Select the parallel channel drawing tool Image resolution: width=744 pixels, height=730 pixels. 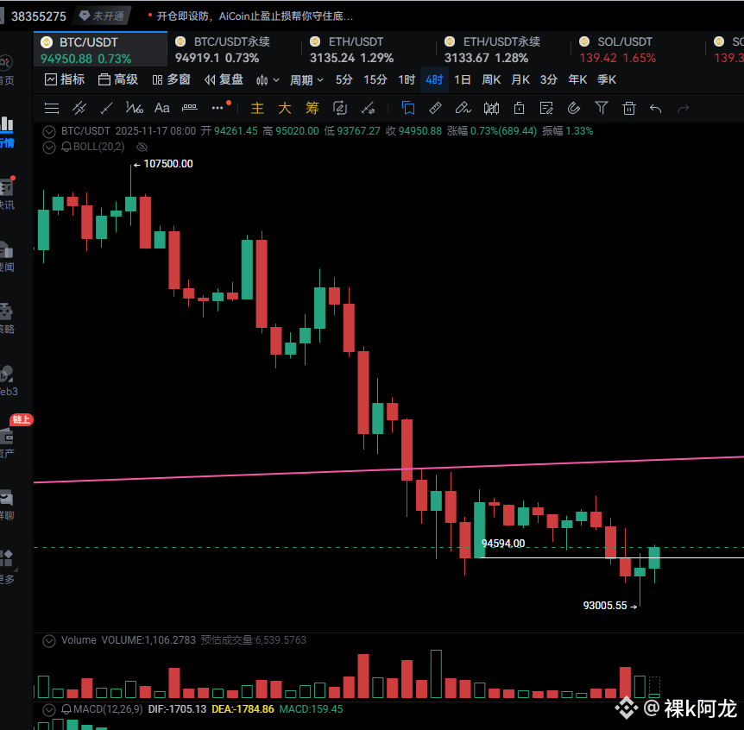click(79, 109)
